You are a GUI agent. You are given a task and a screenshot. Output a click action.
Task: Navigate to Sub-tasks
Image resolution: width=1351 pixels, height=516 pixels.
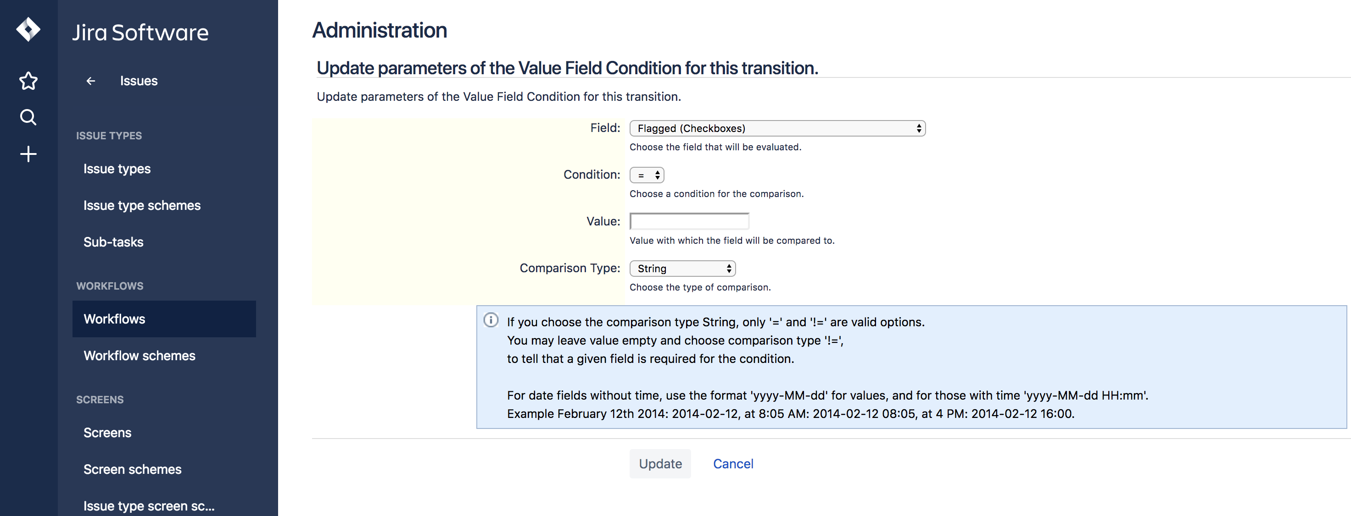tap(113, 242)
